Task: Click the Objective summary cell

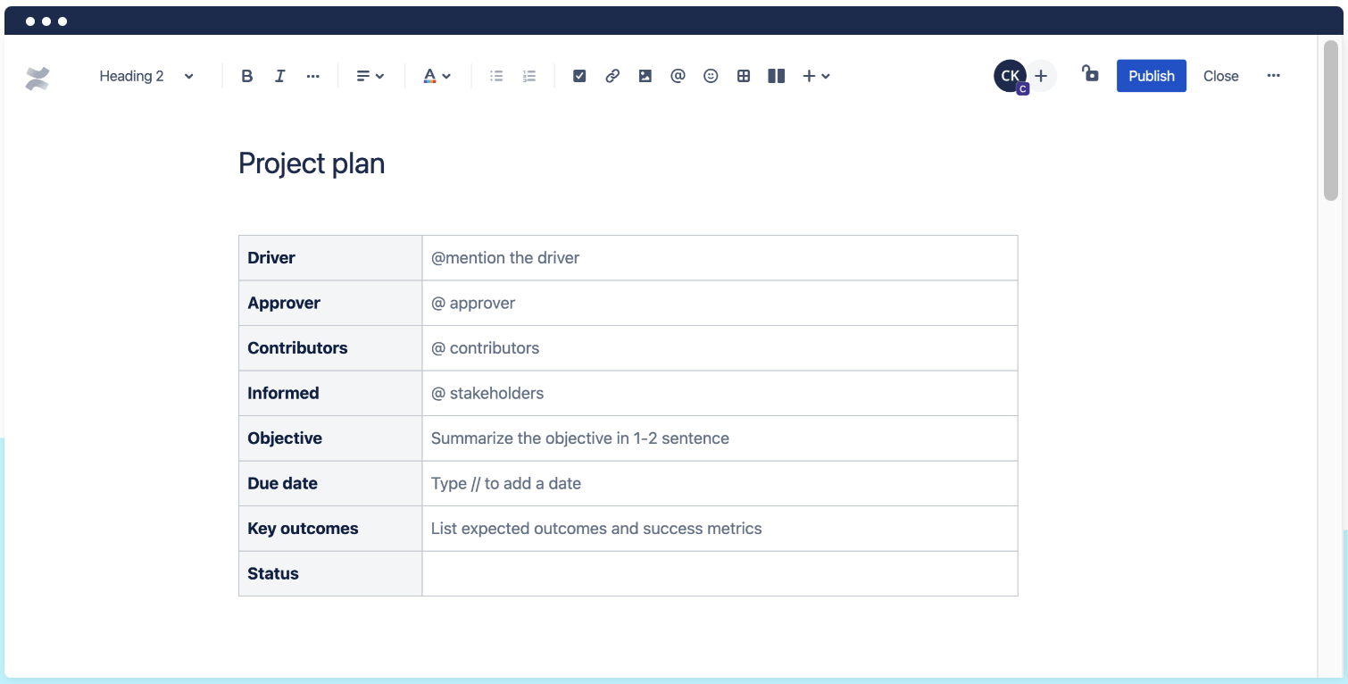Action: pos(580,438)
